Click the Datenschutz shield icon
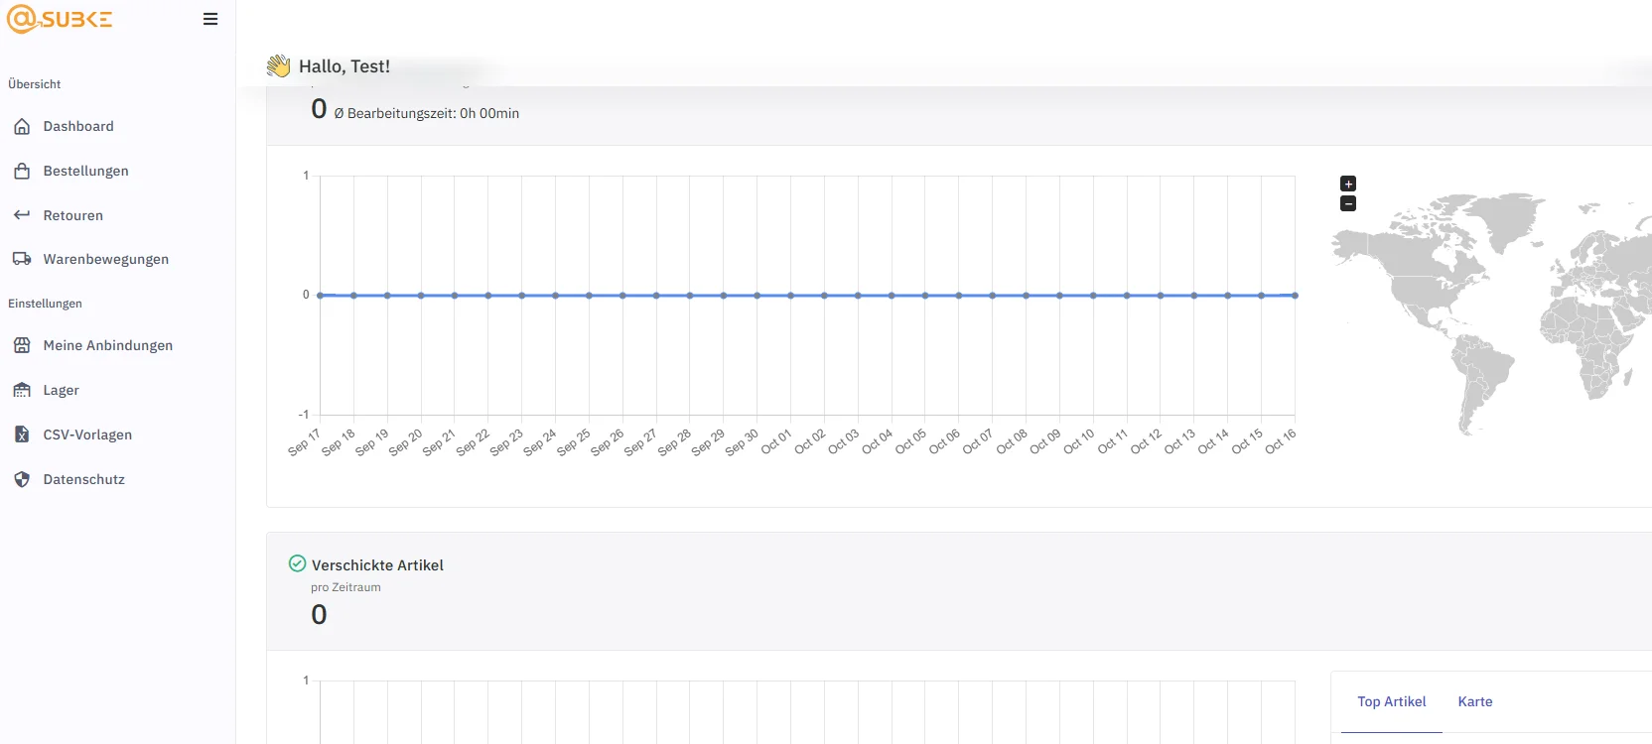1652x744 pixels. (22, 479)
